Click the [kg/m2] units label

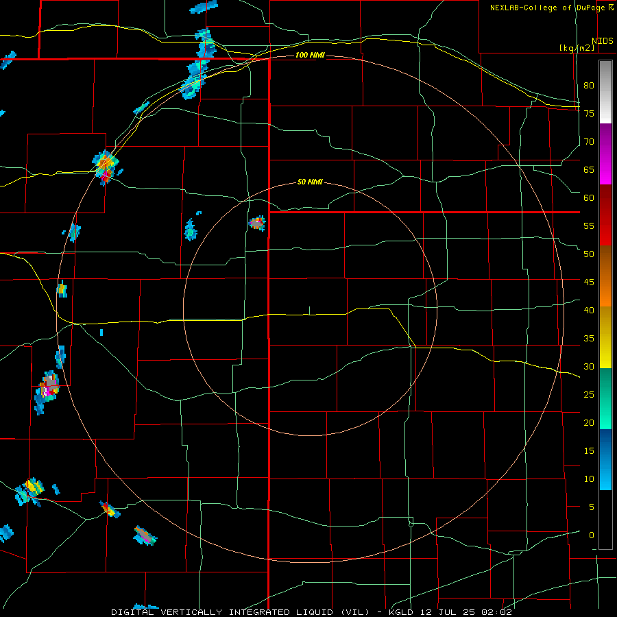point(577,48)
